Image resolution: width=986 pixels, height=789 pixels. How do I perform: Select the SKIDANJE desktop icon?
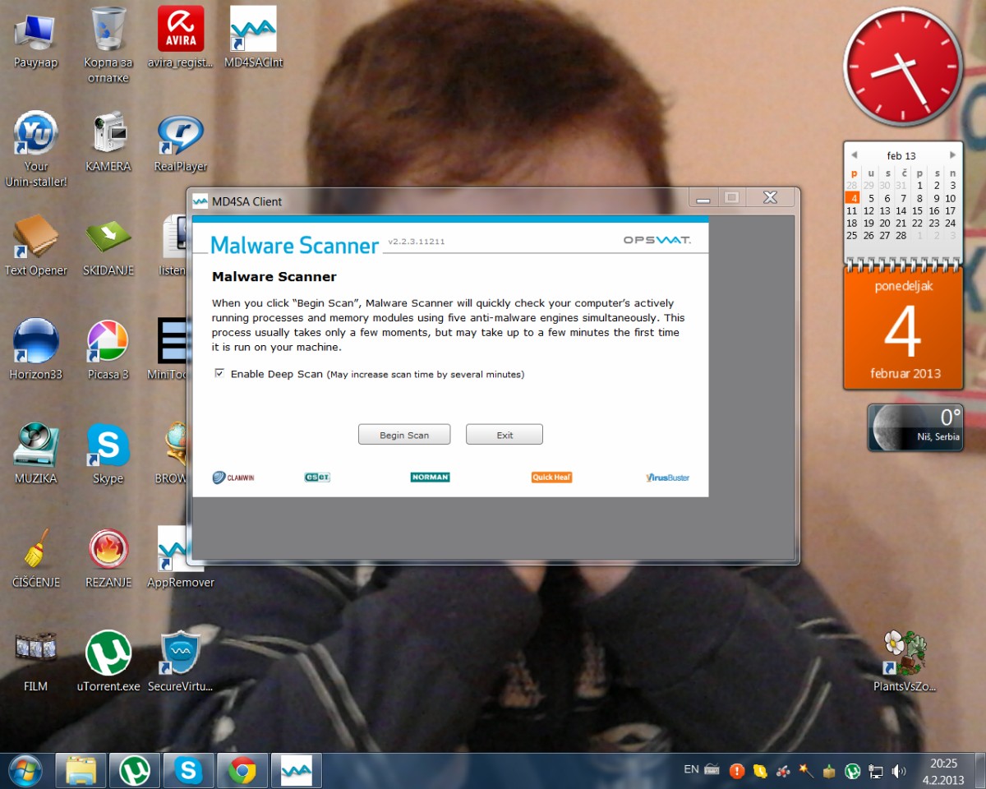[108, 246]
